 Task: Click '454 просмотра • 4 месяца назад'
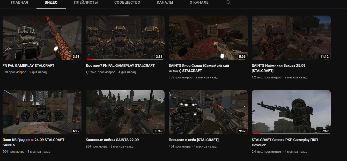point(193,147)
